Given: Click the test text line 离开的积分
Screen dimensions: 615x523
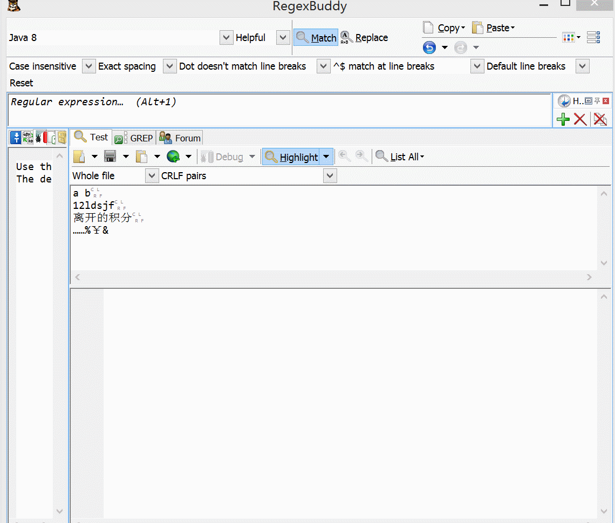Looking at the screenshot, I should [x=102, y=218].
